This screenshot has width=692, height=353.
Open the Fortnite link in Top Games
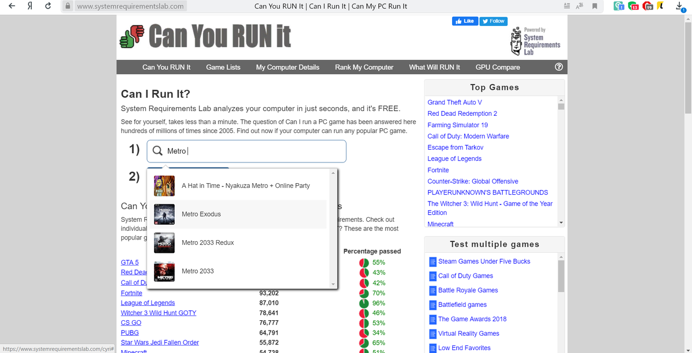(x=438, y=170)
